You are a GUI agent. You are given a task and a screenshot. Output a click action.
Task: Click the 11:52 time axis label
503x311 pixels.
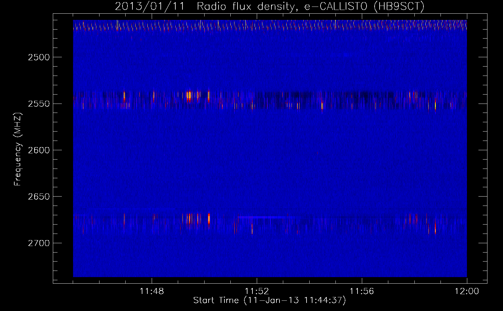[257, 291]
